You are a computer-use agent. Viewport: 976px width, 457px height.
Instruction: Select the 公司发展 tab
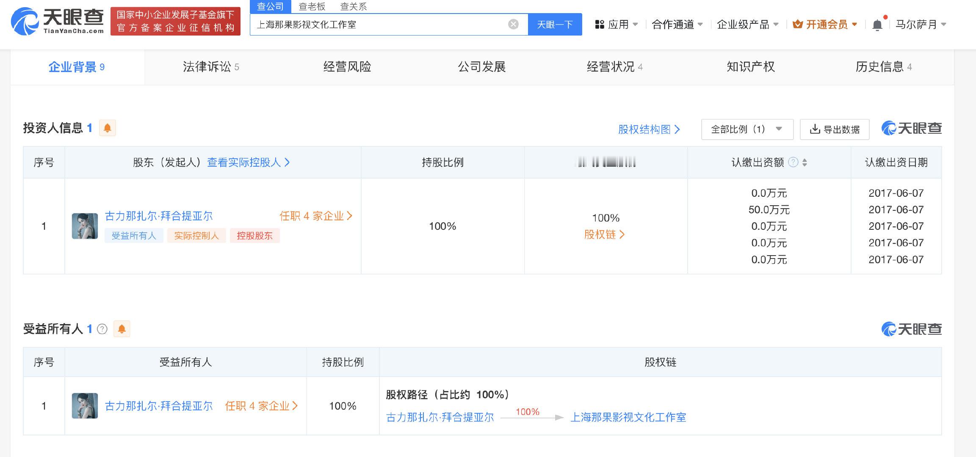point(482,67)
